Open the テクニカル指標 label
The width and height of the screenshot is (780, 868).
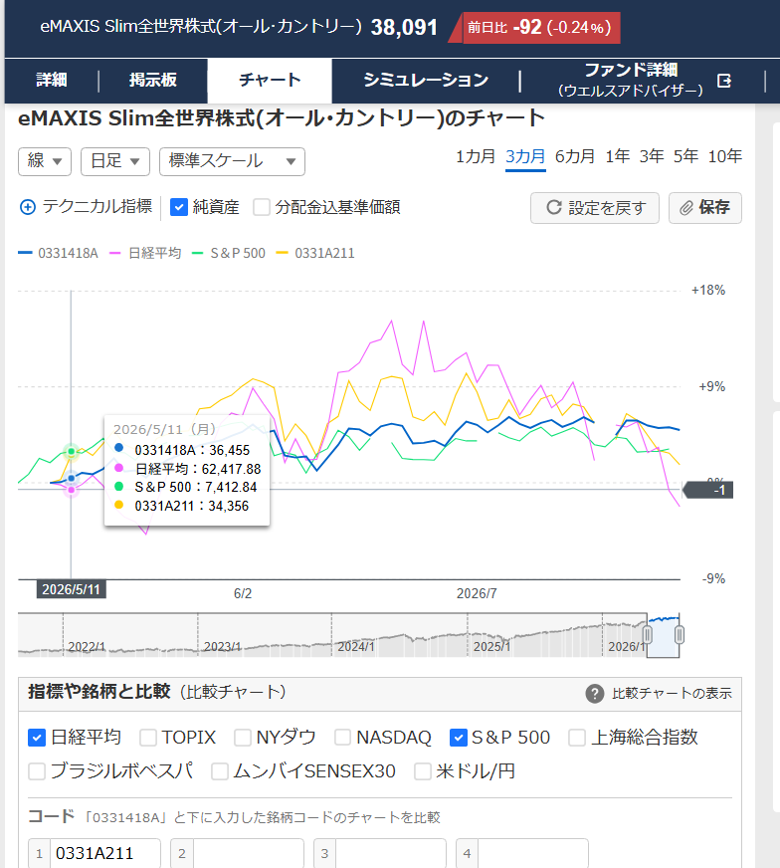(x=97, y=206)
